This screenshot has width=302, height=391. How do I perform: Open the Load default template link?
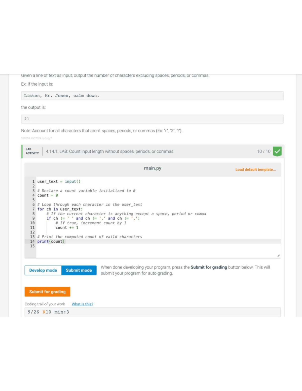pos(255,169)
